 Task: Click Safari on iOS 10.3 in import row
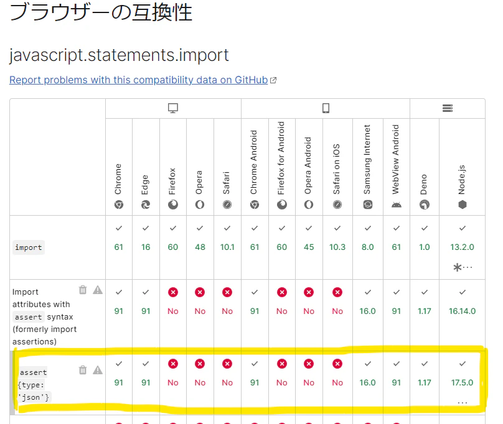pyautogui.click(x=337, y=247)
